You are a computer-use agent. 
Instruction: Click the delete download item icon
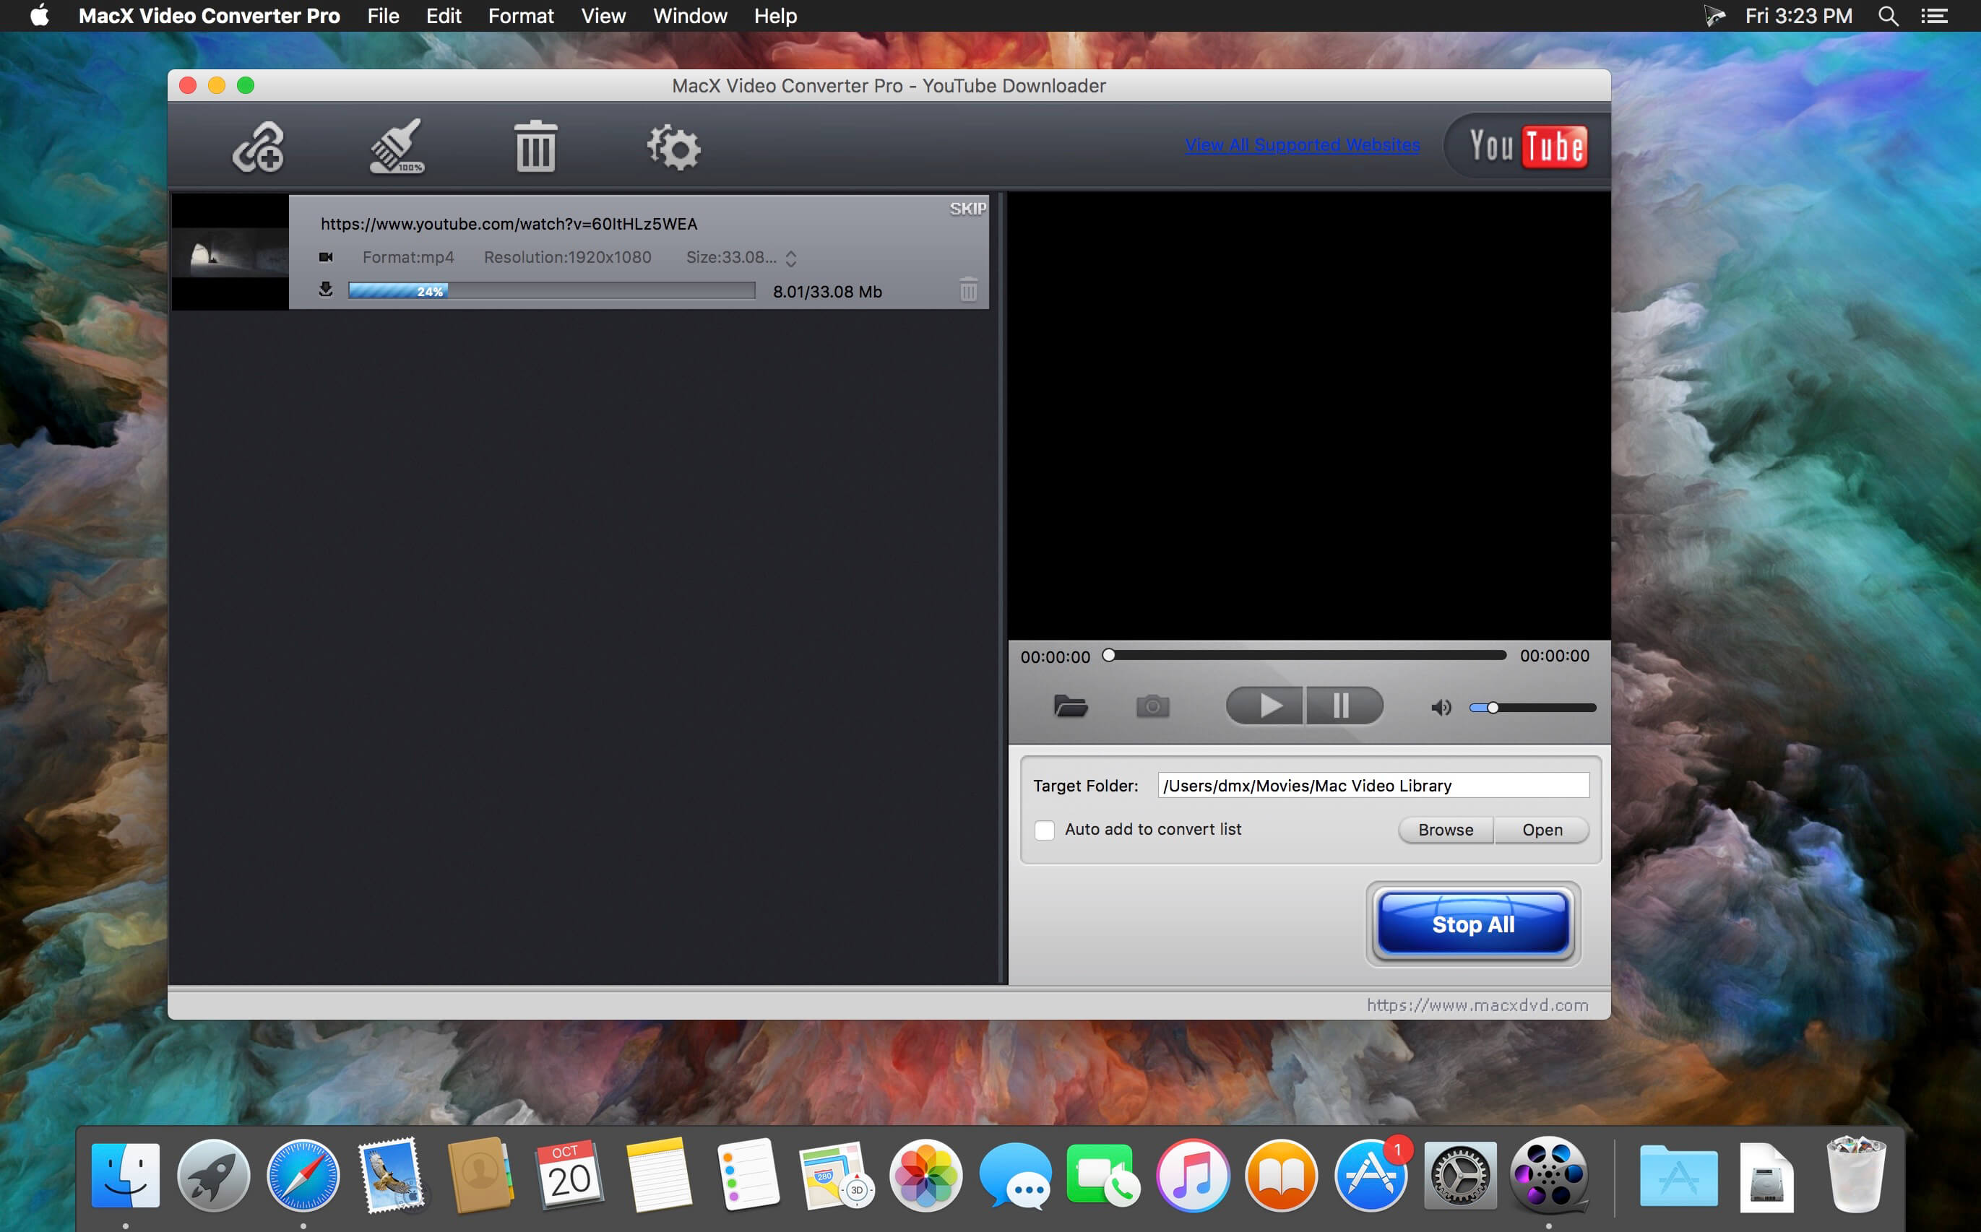pyautogui.click(x=969, y=290)
